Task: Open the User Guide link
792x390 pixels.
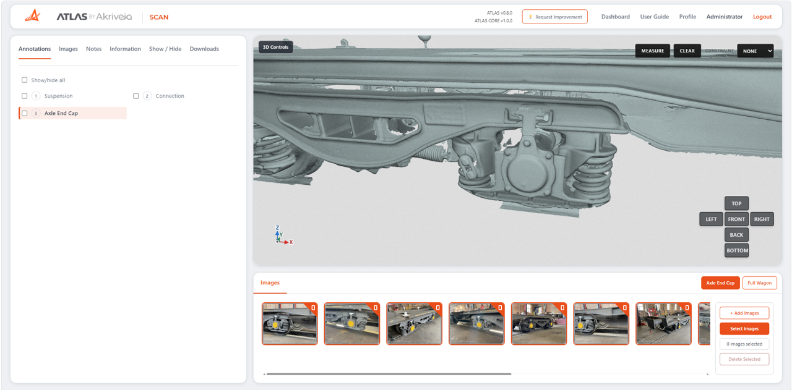Action: point(654,17)
